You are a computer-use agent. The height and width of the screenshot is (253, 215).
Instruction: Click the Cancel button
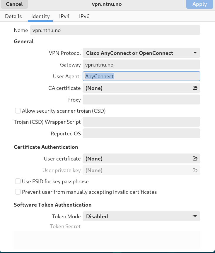14,4
